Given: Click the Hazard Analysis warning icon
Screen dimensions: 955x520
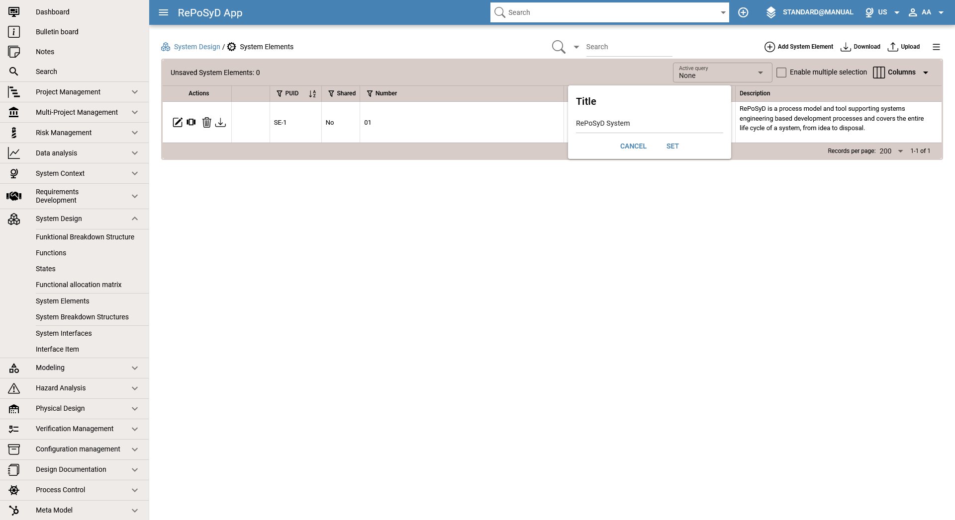Looking at the screenshot, I should click(14, 388).
